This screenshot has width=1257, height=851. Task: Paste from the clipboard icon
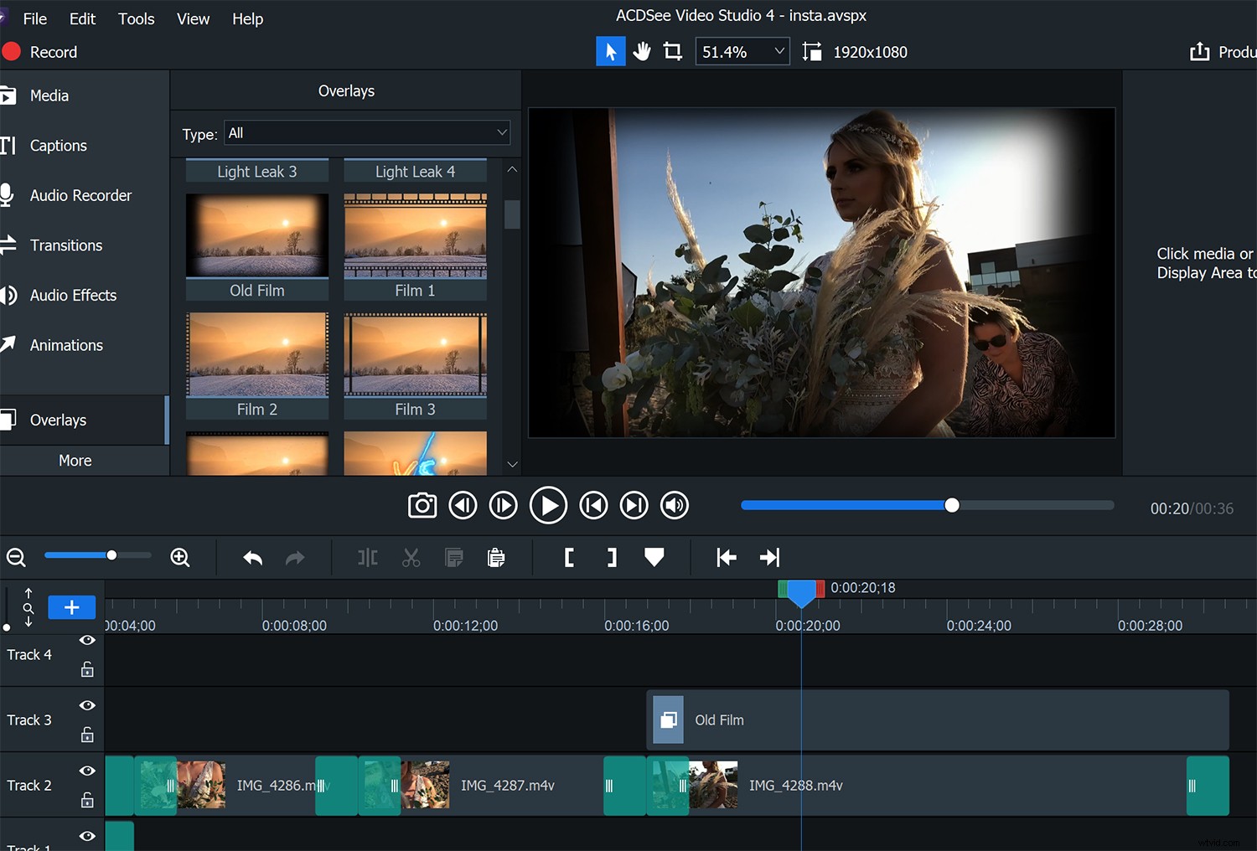495,557
